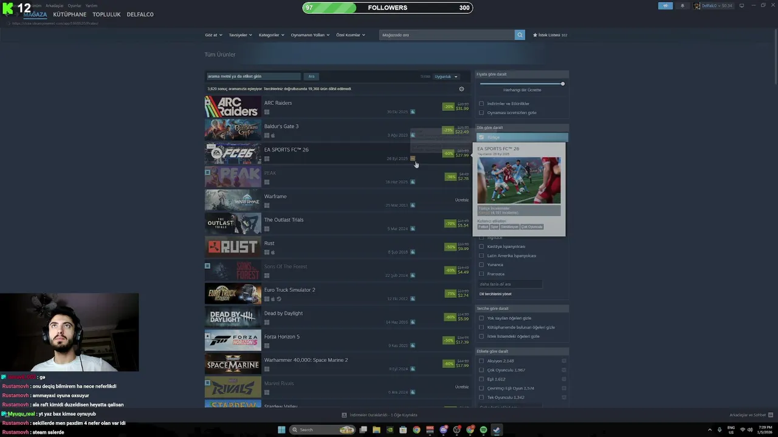Click the daha fazla dil ara field

511,284
